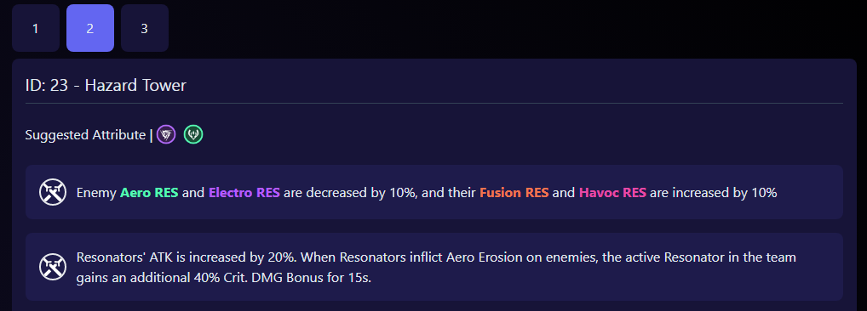Select the green Aero RES keyword
The height and width of the screenshot is (311, 867).
click(149, 193)
